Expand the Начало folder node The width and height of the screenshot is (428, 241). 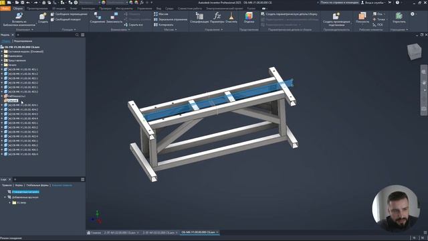(x=2, y=65)
